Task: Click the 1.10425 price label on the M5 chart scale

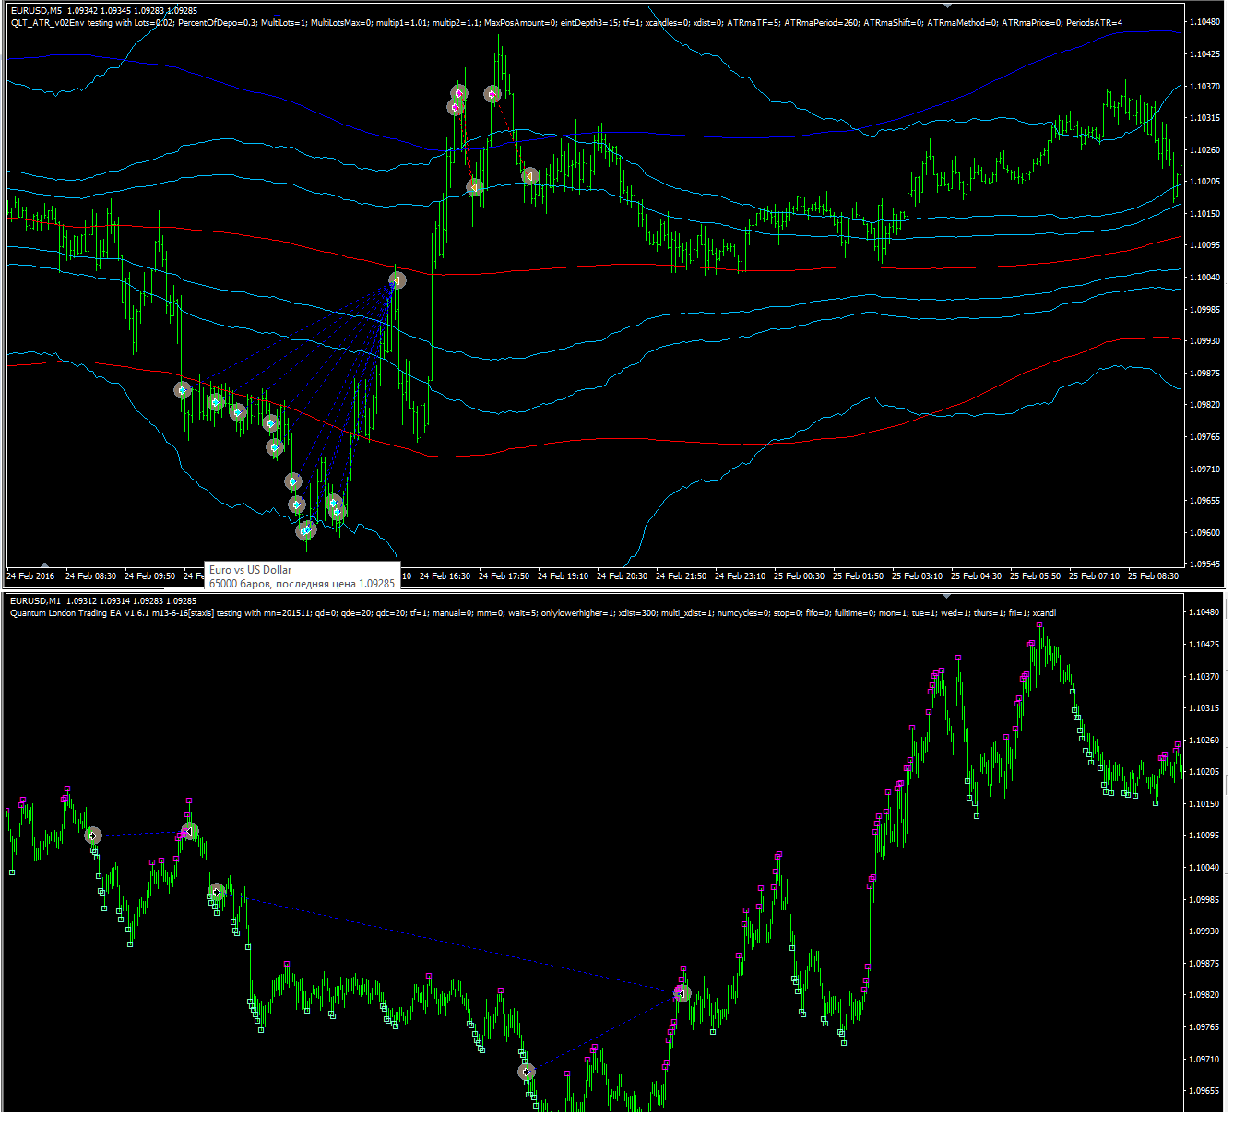Action: (1204, 54)
